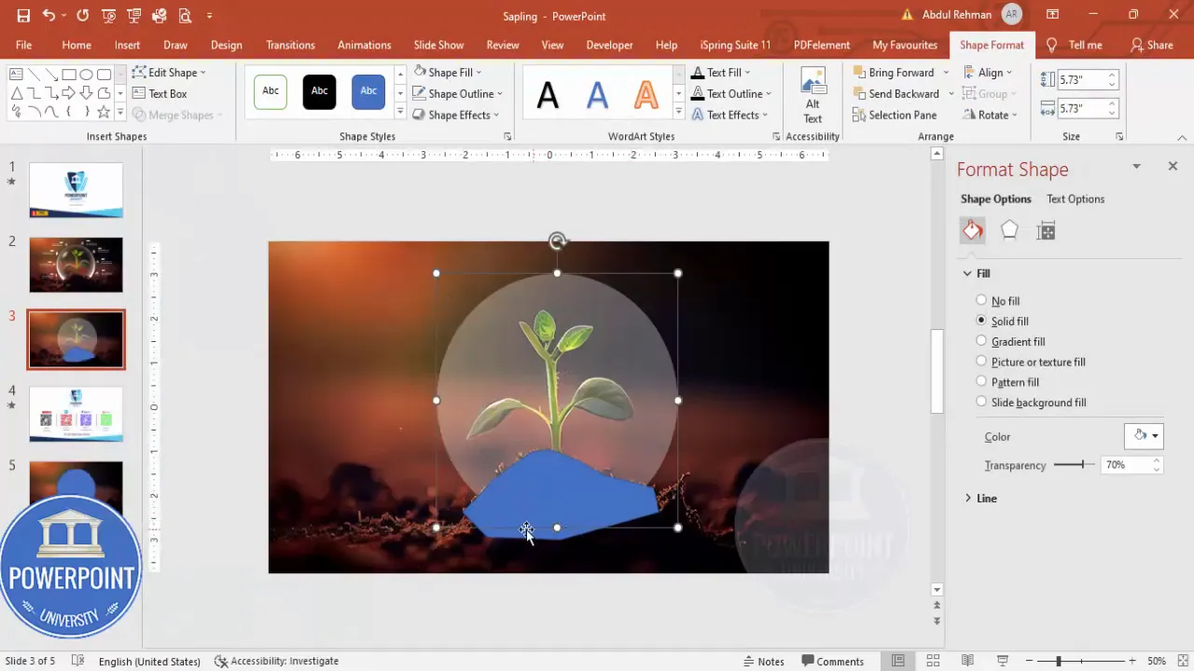Choose the orange outlined A WordArt style
This screenshot has width=1194, height=671.
[x=646, y=94]
